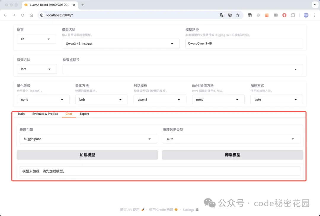The height and width of the screenshot is (216, 320).
Task: Translate this page icon
Action: click(222, 15)
